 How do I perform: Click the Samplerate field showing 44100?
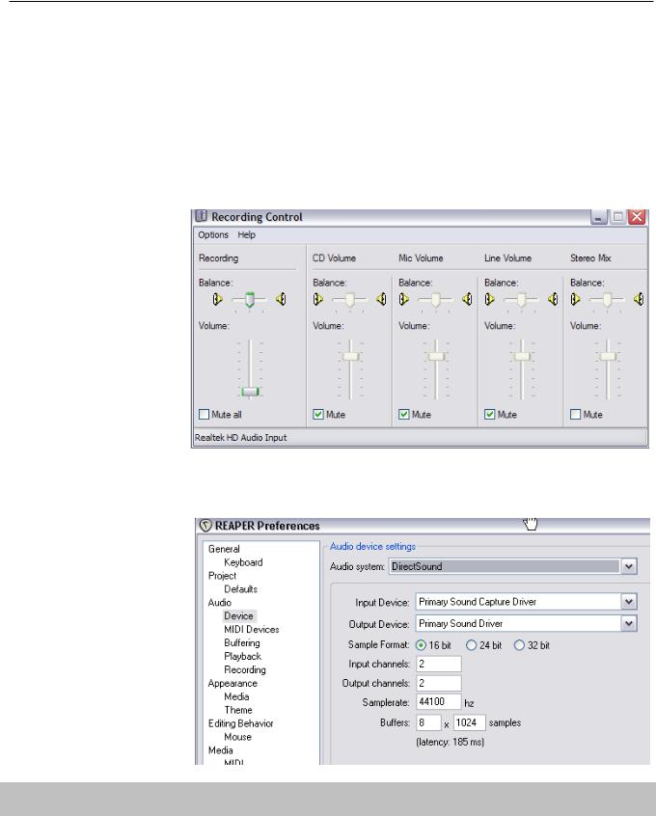pyautogui.click(x=439, y=702)
